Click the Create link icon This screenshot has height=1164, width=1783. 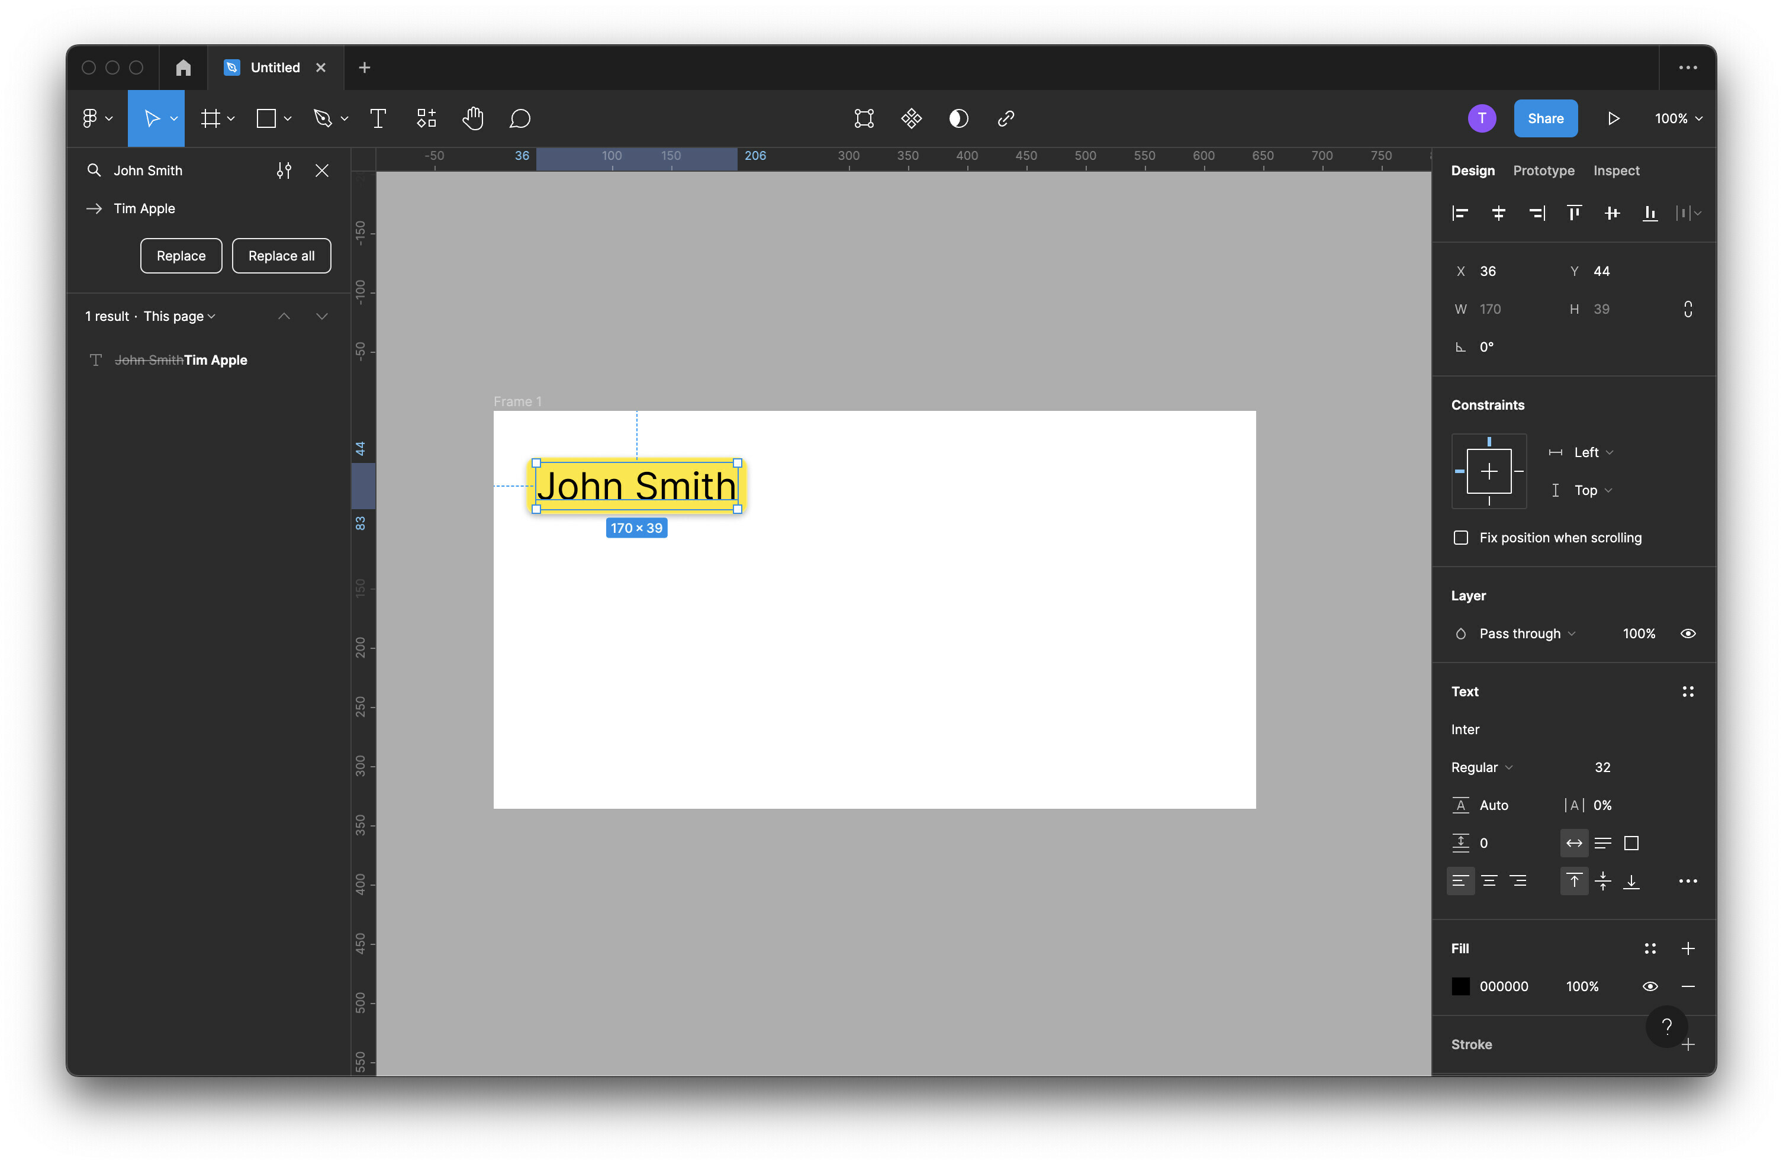click(1006, 118)
